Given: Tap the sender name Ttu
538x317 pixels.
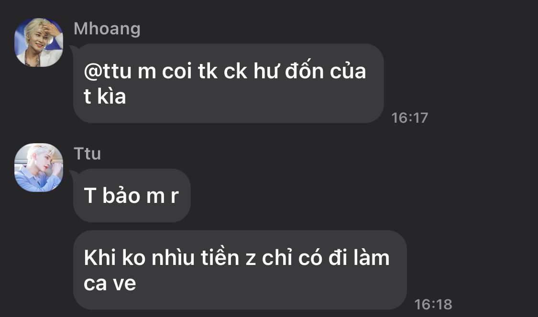Looking at the screenshot, I should click(88, 154).
